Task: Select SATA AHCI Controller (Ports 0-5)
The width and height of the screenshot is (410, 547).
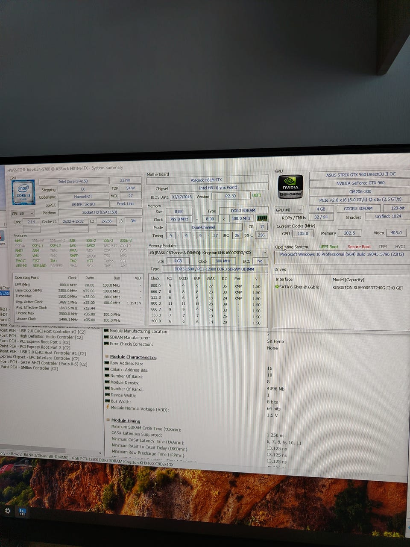Action: [x=44, y=364]
